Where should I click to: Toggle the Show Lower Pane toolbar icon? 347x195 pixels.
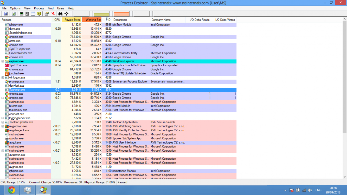(33, 14)
